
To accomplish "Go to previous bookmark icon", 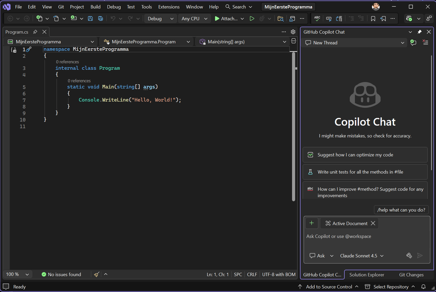I will pyautogui.click(x=383, y=18).
